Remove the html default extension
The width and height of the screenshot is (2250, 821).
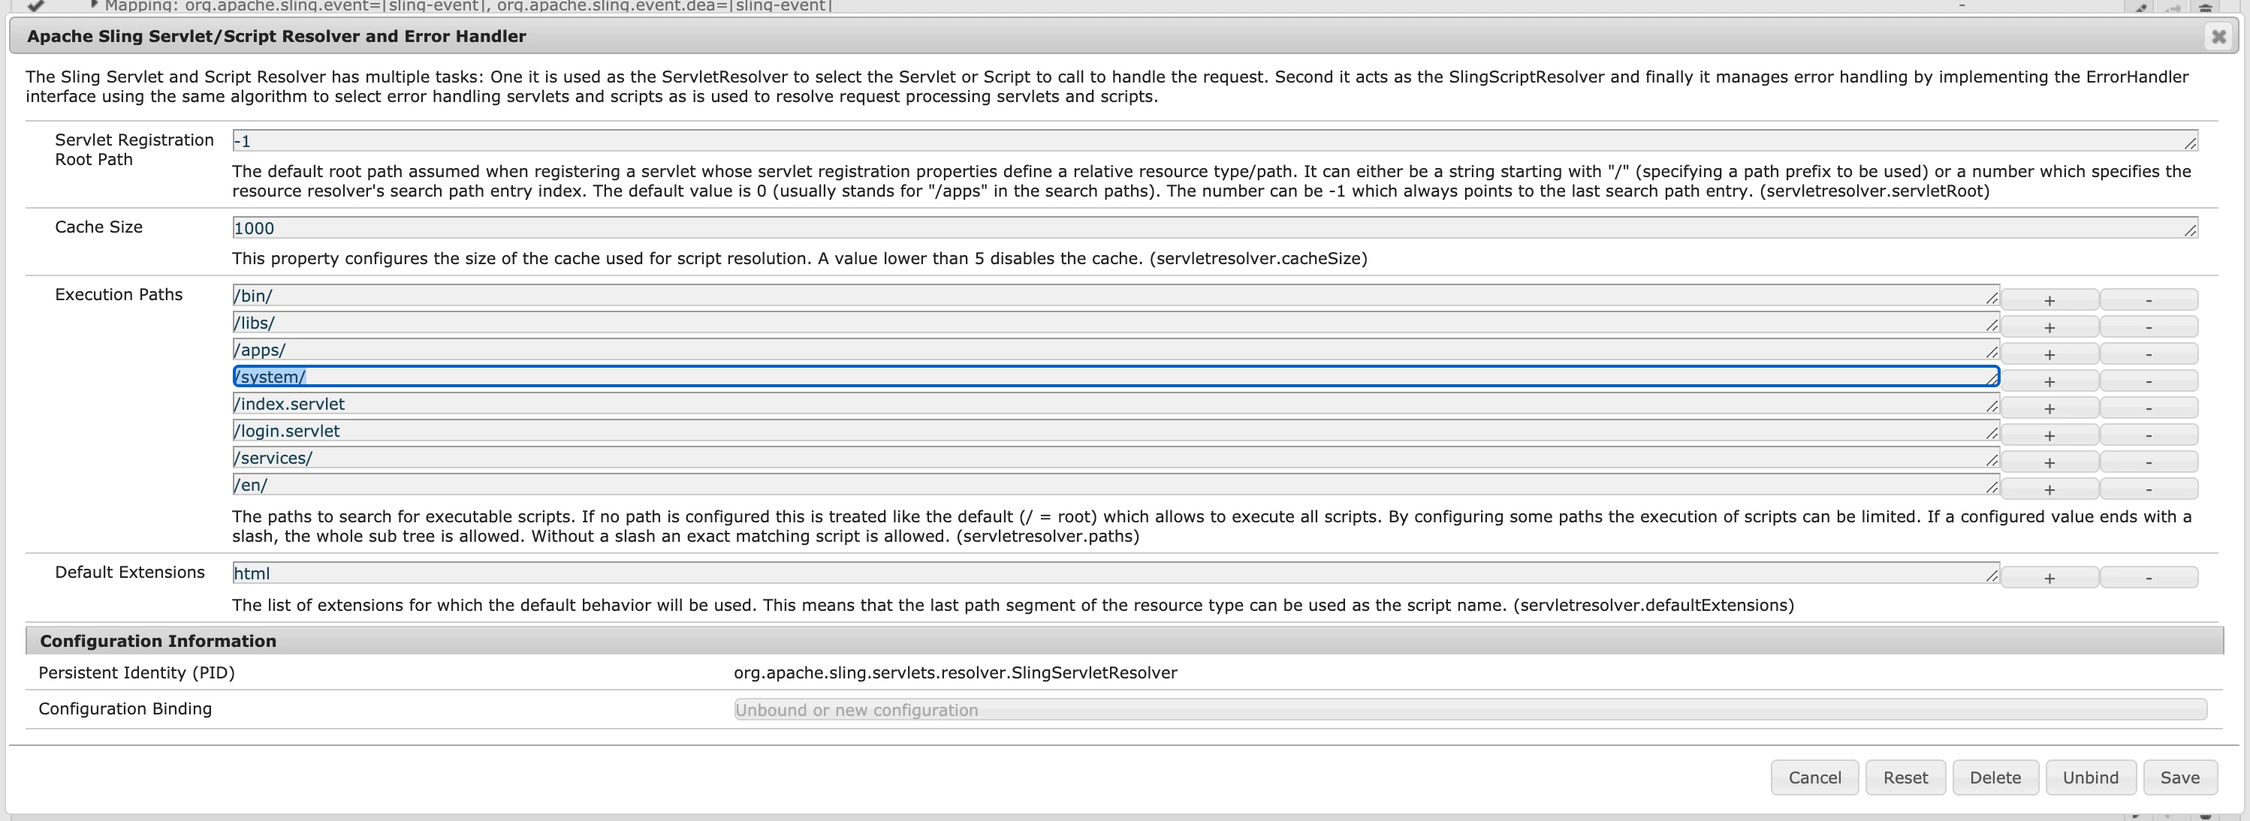tap(2148, 578)
